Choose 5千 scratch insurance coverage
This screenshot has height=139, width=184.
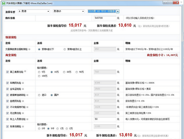[48, 129]
